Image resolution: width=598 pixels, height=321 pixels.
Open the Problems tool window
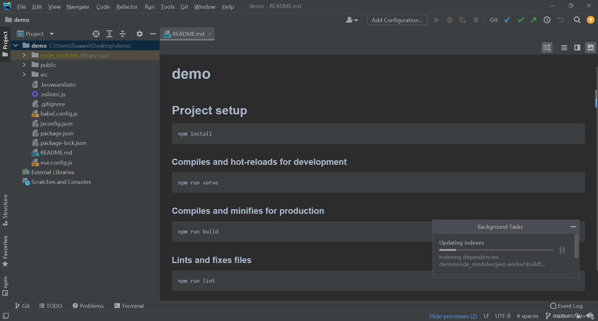click(x=88, y=306)
